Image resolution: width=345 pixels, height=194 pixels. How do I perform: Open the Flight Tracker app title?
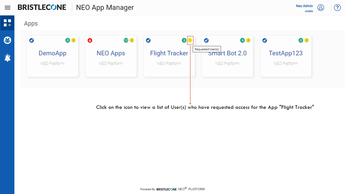169,53
